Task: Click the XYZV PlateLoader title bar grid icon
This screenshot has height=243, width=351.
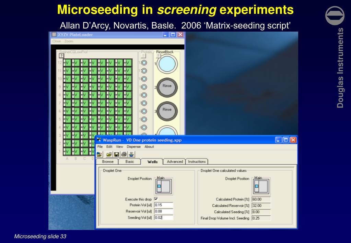Action: 54,34
